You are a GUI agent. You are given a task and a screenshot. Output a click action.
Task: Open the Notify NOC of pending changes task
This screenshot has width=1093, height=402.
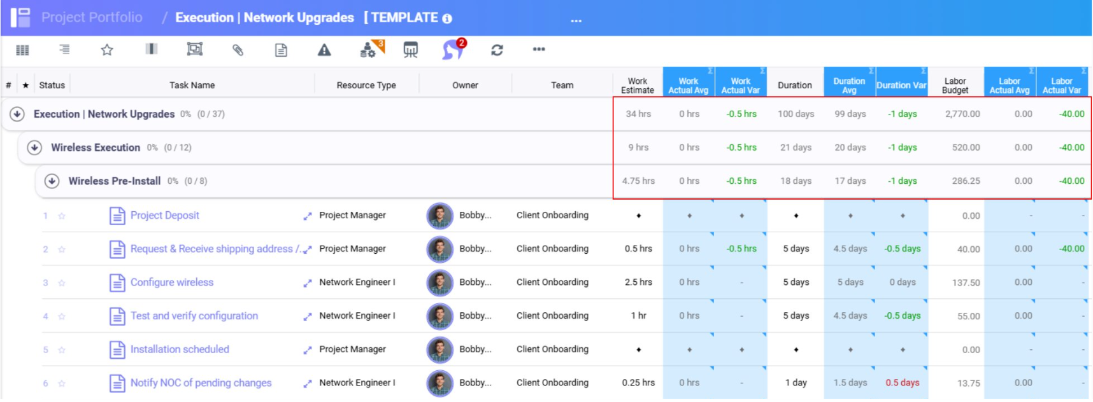[x=201, y=383]
